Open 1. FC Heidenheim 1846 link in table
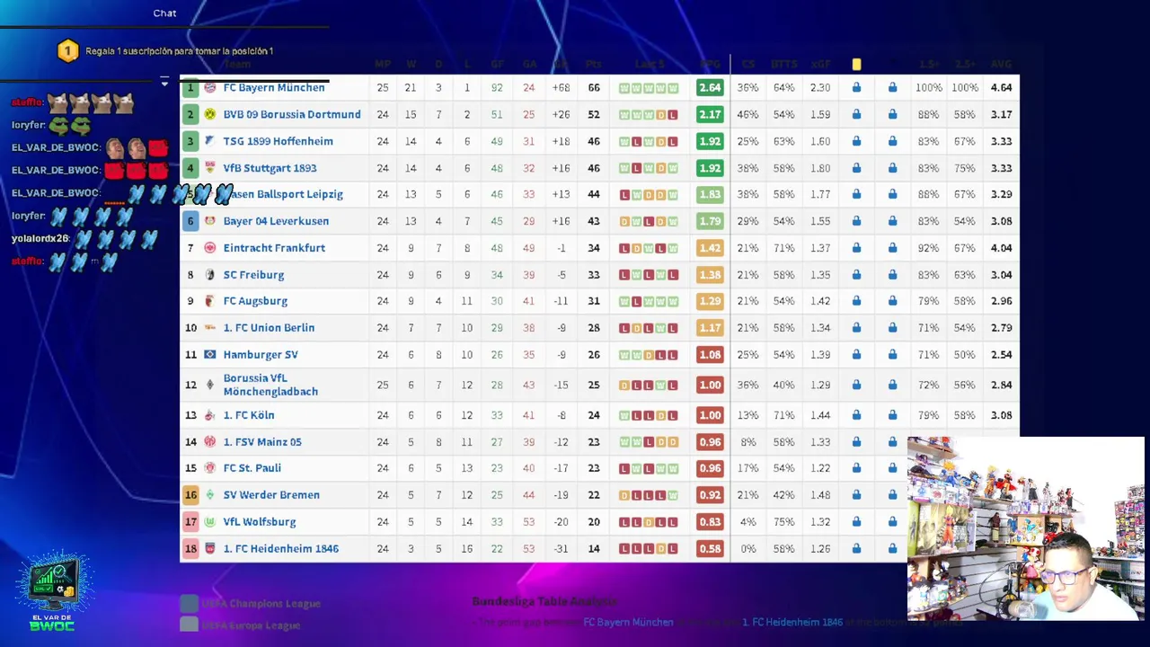This screenshot has height=647, width=1150. 281,549
